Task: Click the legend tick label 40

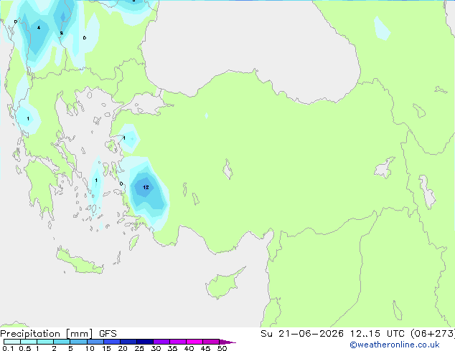Action: [189, 348]
